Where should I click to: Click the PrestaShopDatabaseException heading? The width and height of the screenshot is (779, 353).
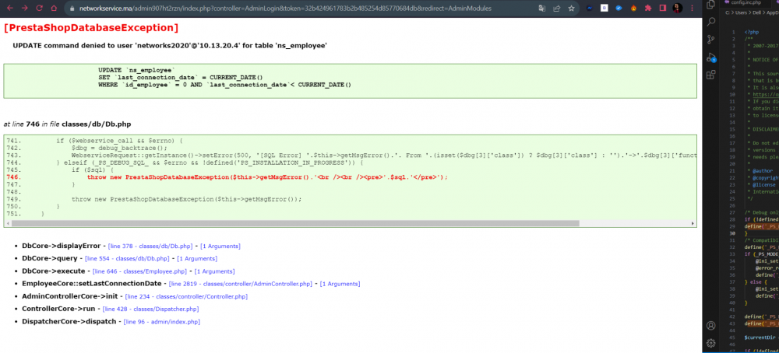(x=91, y=28)
